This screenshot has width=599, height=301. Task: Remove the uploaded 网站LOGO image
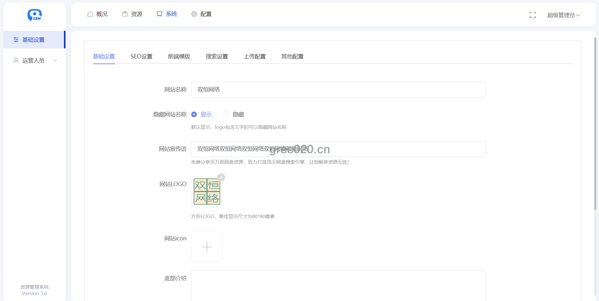click(x=221, y=177)
